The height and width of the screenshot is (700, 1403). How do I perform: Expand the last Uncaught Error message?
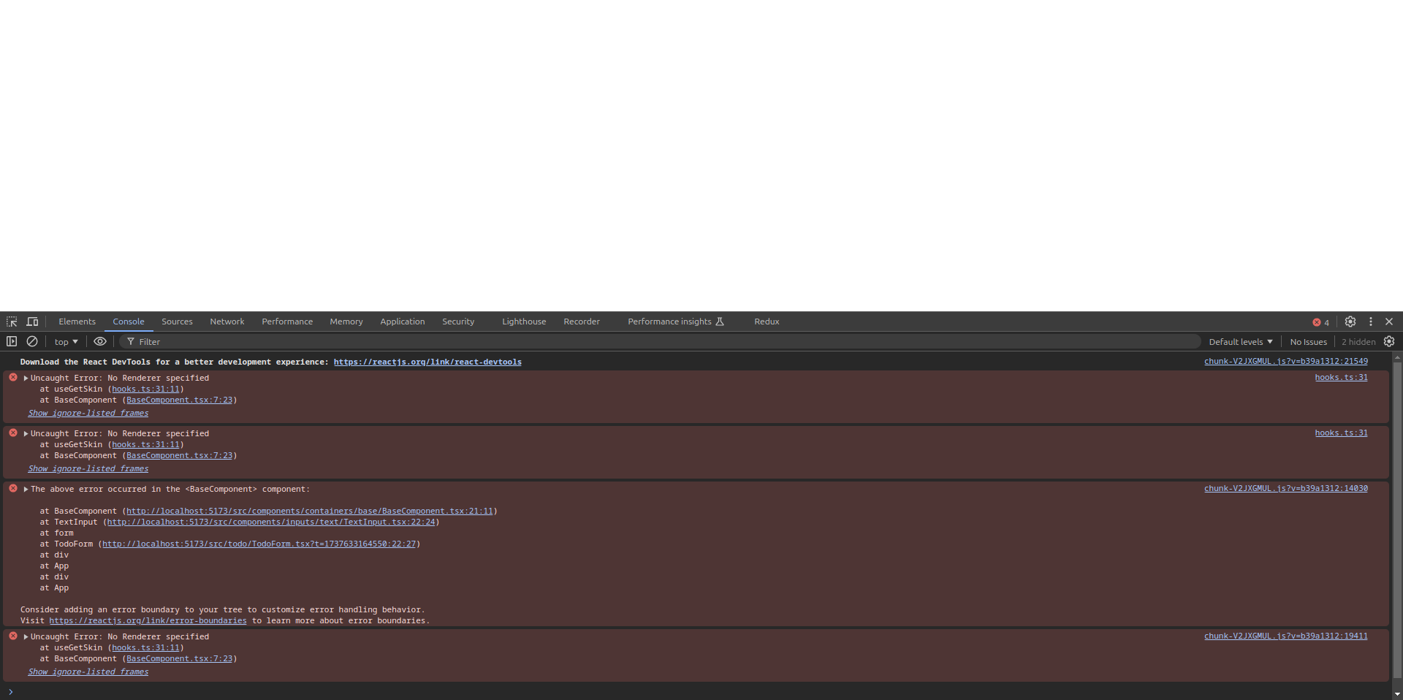coord(26,637)
